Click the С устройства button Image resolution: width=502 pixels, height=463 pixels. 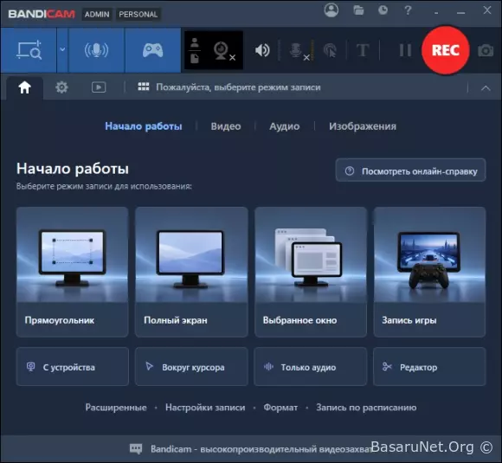(73, 367)
